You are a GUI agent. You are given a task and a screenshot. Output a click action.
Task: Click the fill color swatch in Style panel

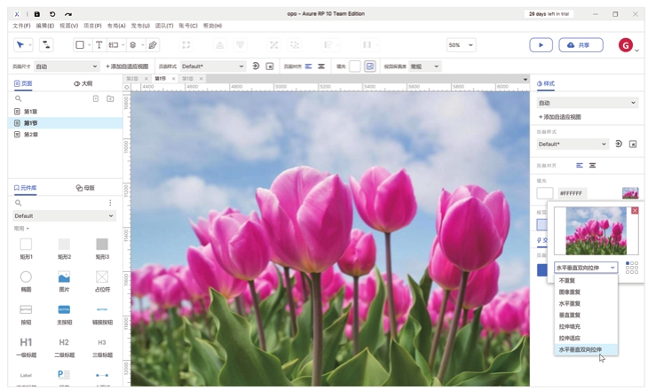[545, 192]
